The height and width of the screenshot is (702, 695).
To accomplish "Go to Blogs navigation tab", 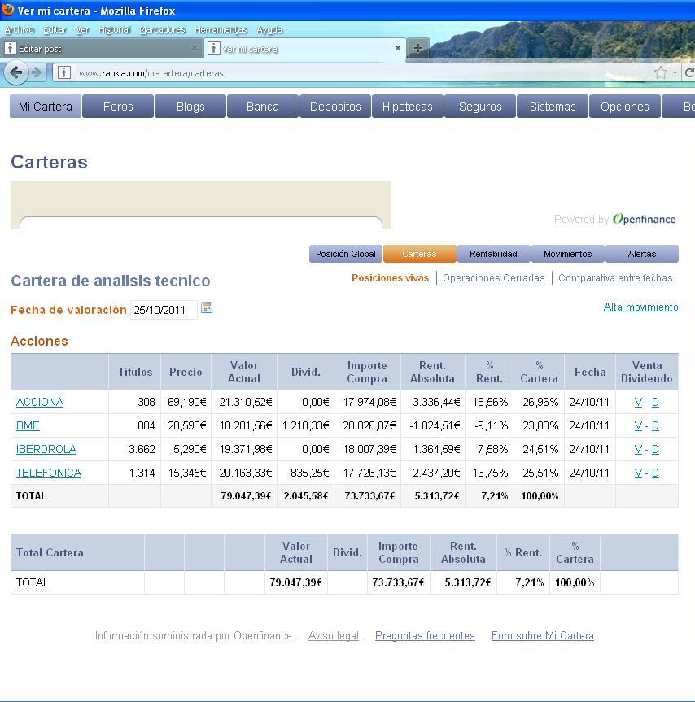I will pos(190,107).
